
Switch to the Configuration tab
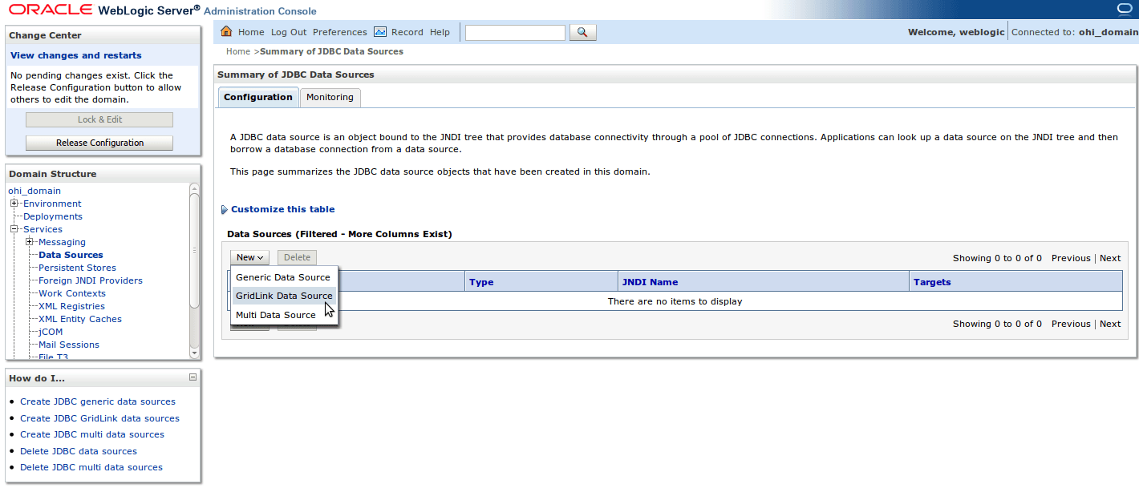(x=258, y=97)
